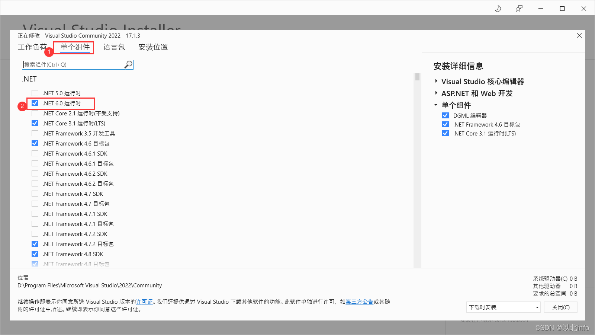595x335 pixels.
Task: Check .NET 5.0 运行时 checkbox
Action: point(35,93)
